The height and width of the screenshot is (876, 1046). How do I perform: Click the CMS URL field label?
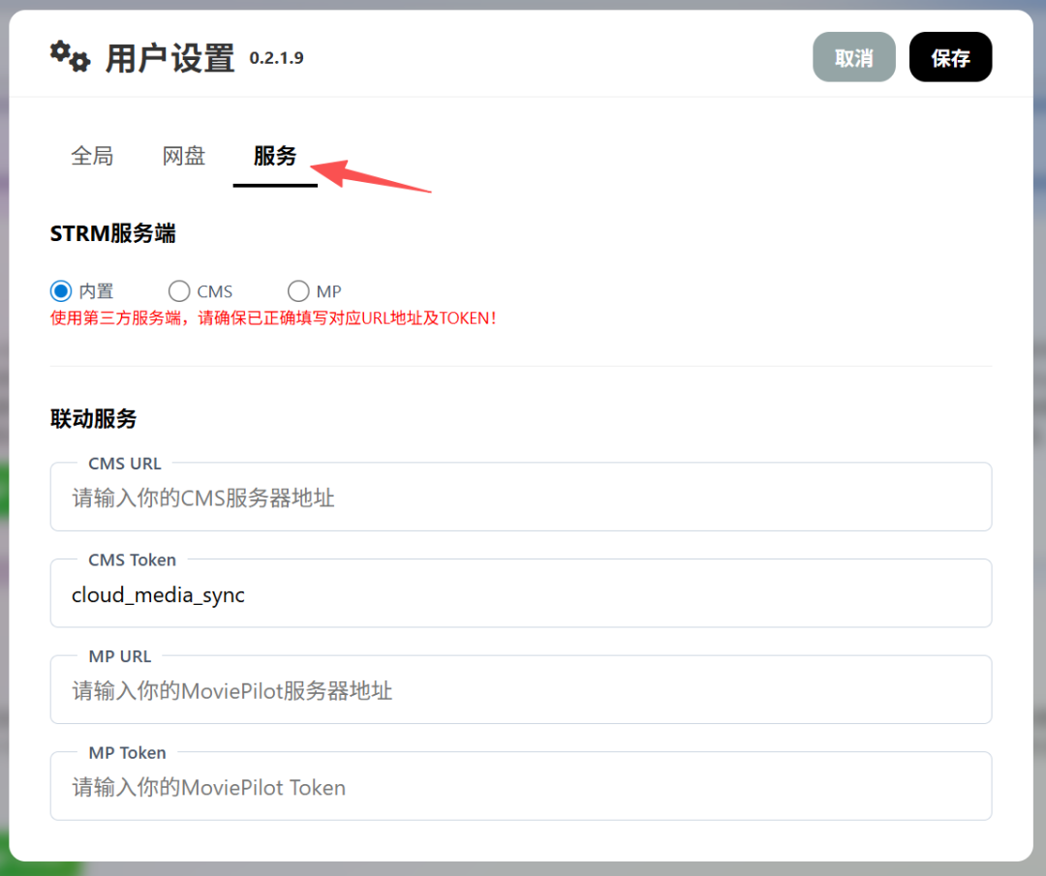pos(125,464)
